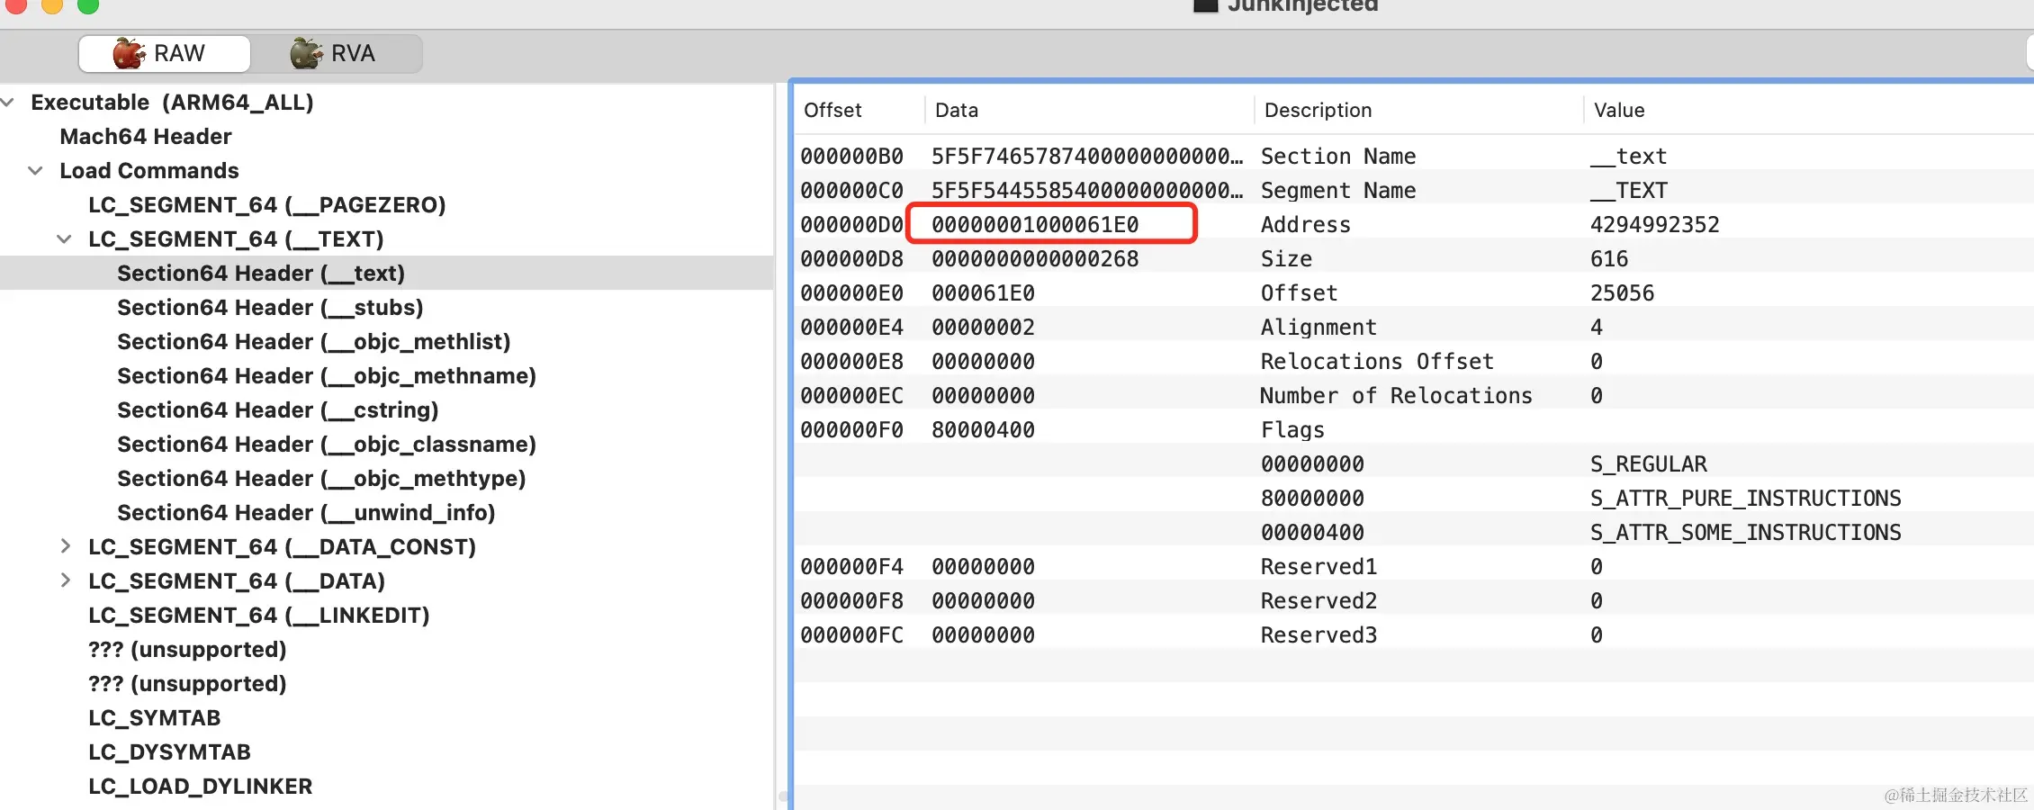Select LC_SEGMENT_64 (__DATA) load command
Viewport: 2034px width, 810px height.
(237, 581)
